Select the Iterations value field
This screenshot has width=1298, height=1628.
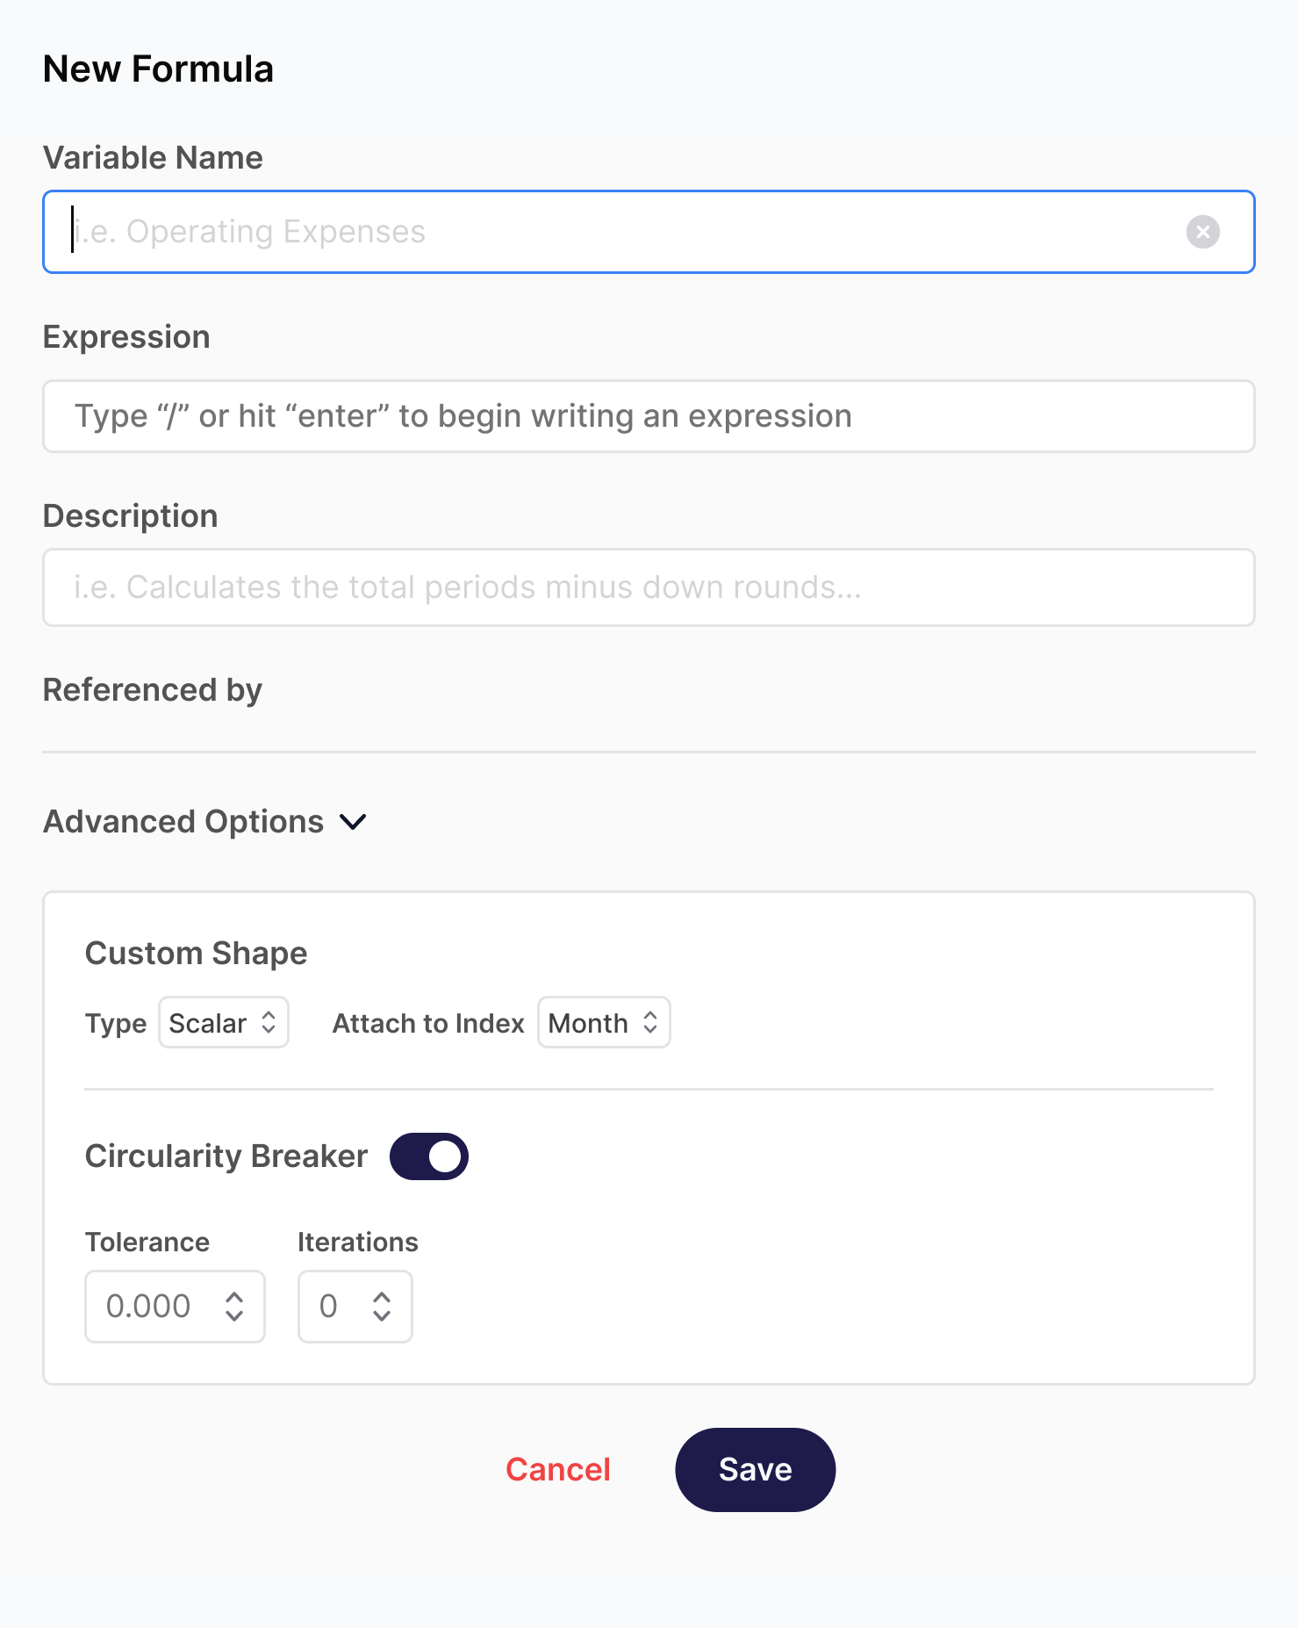pyautogui.click(x=355, y=1307)
